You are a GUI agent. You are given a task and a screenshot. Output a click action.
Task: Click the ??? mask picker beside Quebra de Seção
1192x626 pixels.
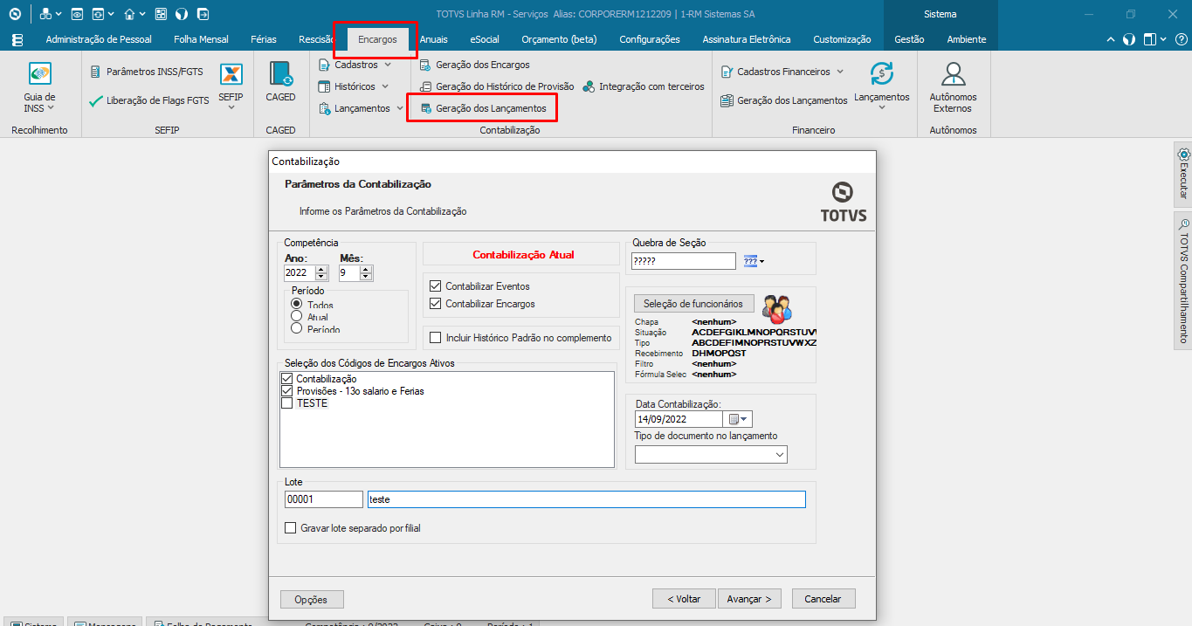coord(753,261)
